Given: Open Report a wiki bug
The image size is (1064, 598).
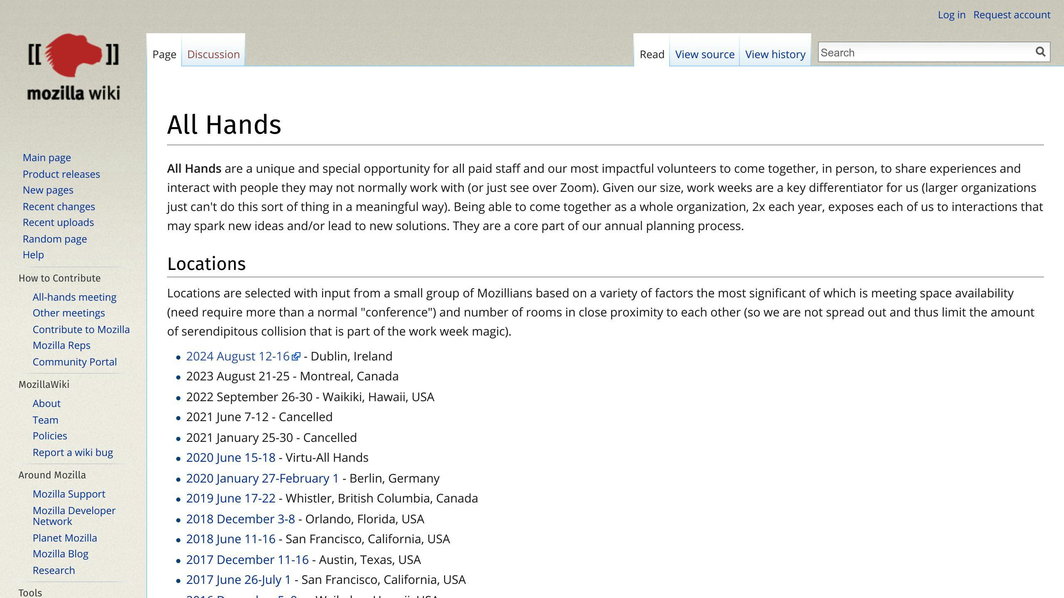Looking at the screenshot, I should [73, 452].
